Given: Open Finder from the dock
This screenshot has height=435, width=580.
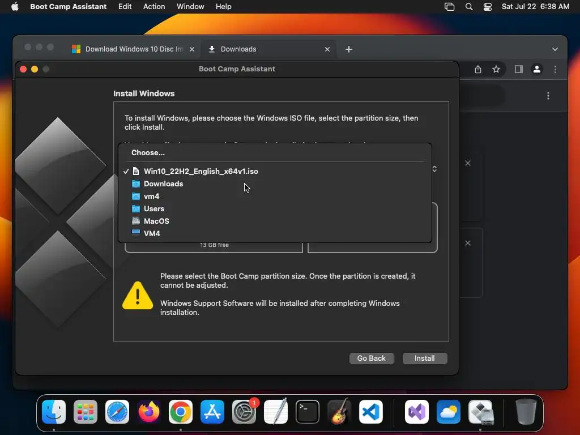Looking at the screenshot, I should pyautogui.click(x=54, y=411).
